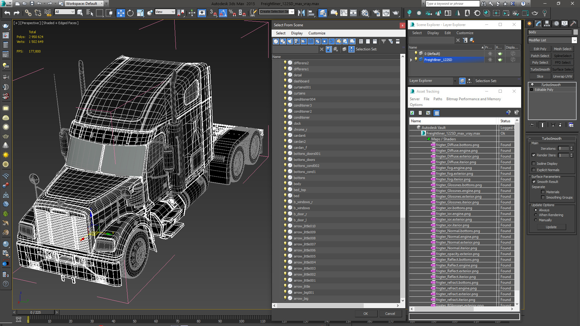This screenshot has height=326, width=580.
Task: Open Options menu in Asset Tracking
Action: tap(416, 105)
